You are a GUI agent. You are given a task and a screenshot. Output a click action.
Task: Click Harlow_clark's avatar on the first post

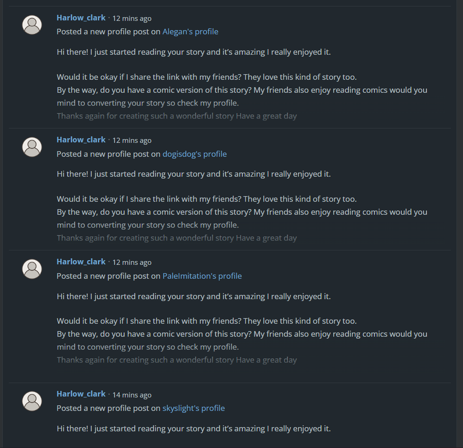[32, 25]
